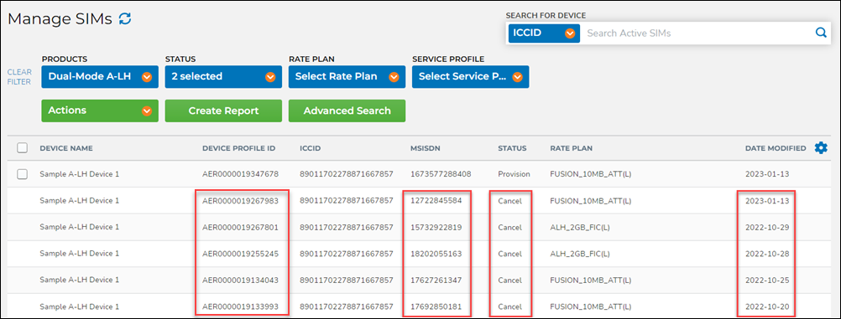Select profile ID AER0000019267801
The width and height of the screenshot is (841, 319).
(x=240, y=227)
